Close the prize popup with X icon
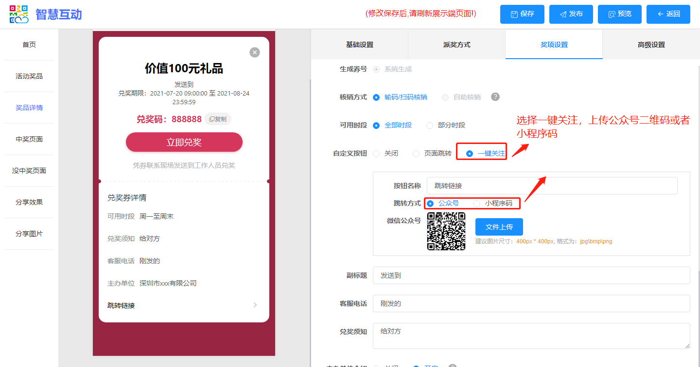This screenshot has width=700, height=367. pos(255,52)
